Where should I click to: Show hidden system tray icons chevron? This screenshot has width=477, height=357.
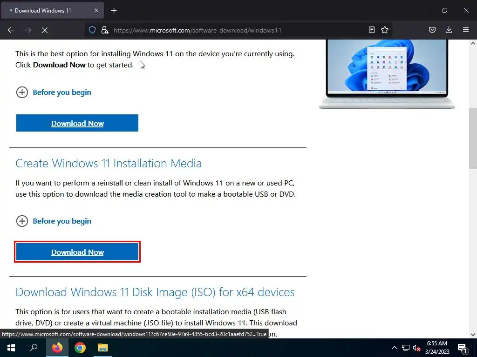pyautogui.click(x=394, y=348)
